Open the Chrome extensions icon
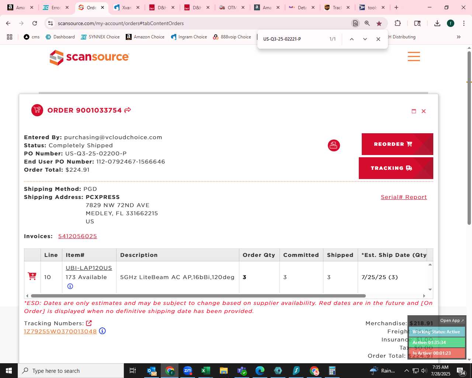The height and width of the screenshot is (378, 472). click(398, 23)
